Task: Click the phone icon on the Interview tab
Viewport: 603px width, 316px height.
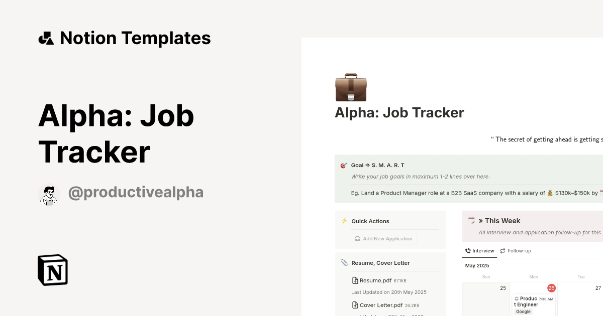Action: [468, 250]
